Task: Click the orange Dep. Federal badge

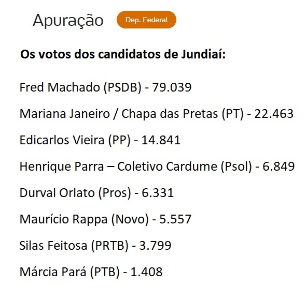Action: click(x=146, y=20)
